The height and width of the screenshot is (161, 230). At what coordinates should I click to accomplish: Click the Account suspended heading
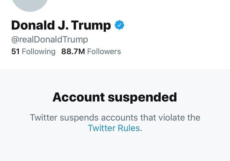115,97
